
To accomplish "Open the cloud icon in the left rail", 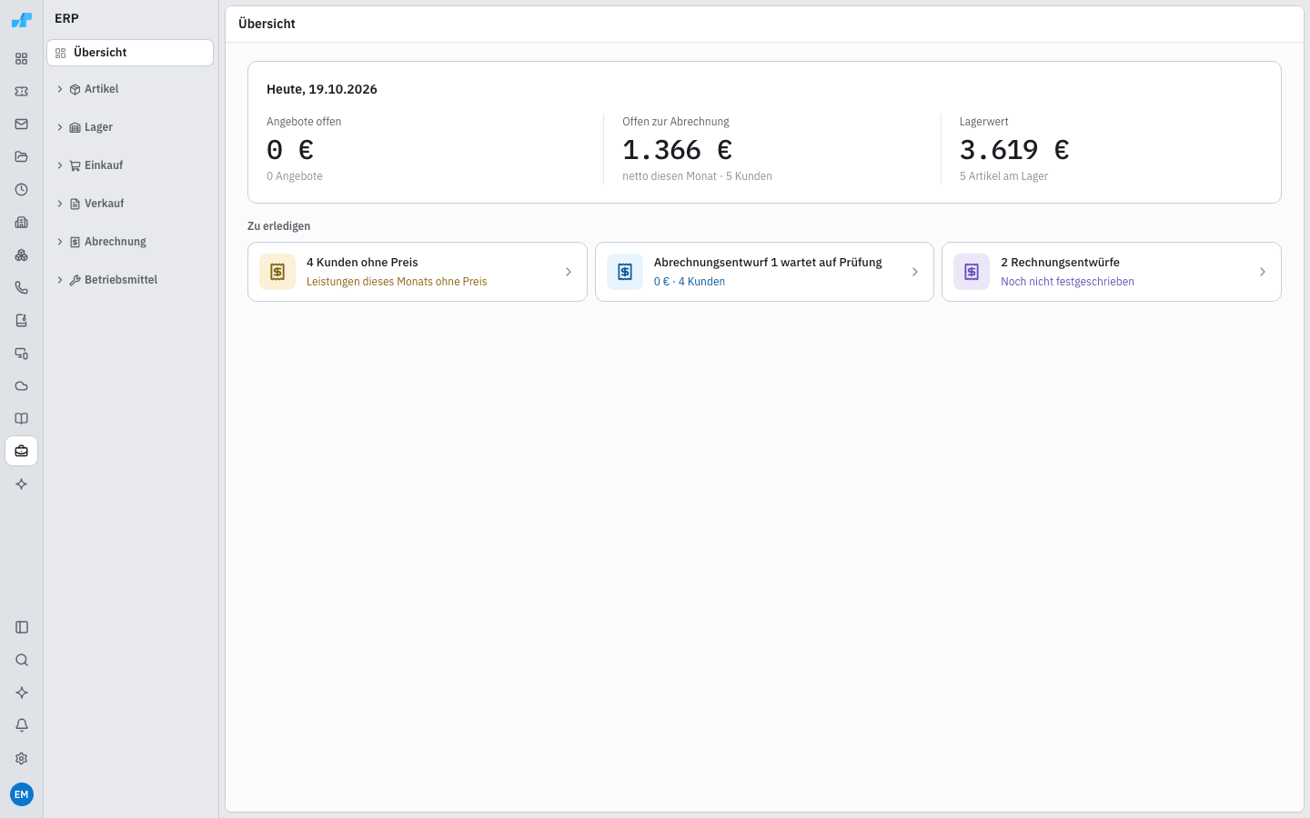I will [22, 386].
